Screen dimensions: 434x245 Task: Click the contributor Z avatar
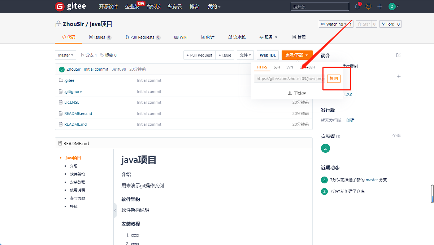(x=325, y=148)
